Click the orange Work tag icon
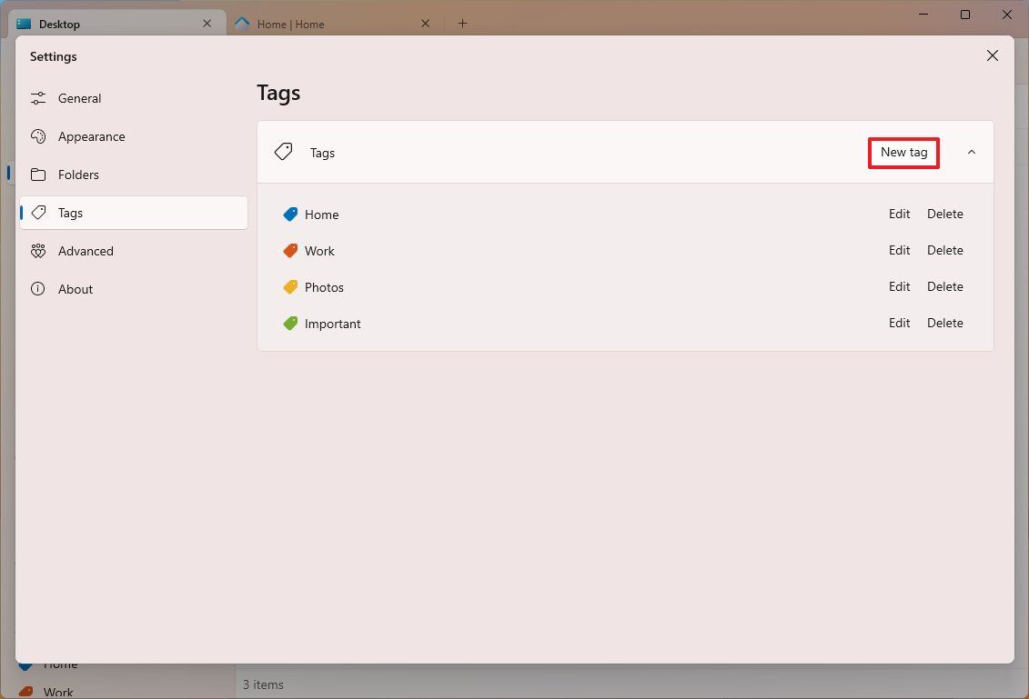The width and height of the screenshot is (1029, 699). click(289, 250)
